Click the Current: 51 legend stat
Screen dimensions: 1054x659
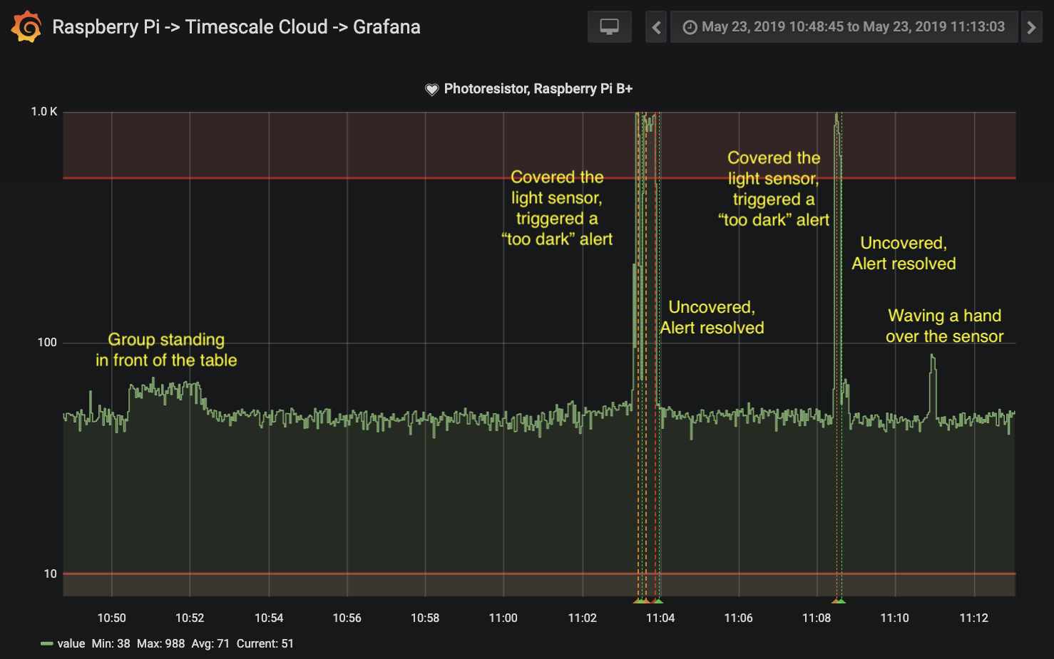[x=265, y=643]
